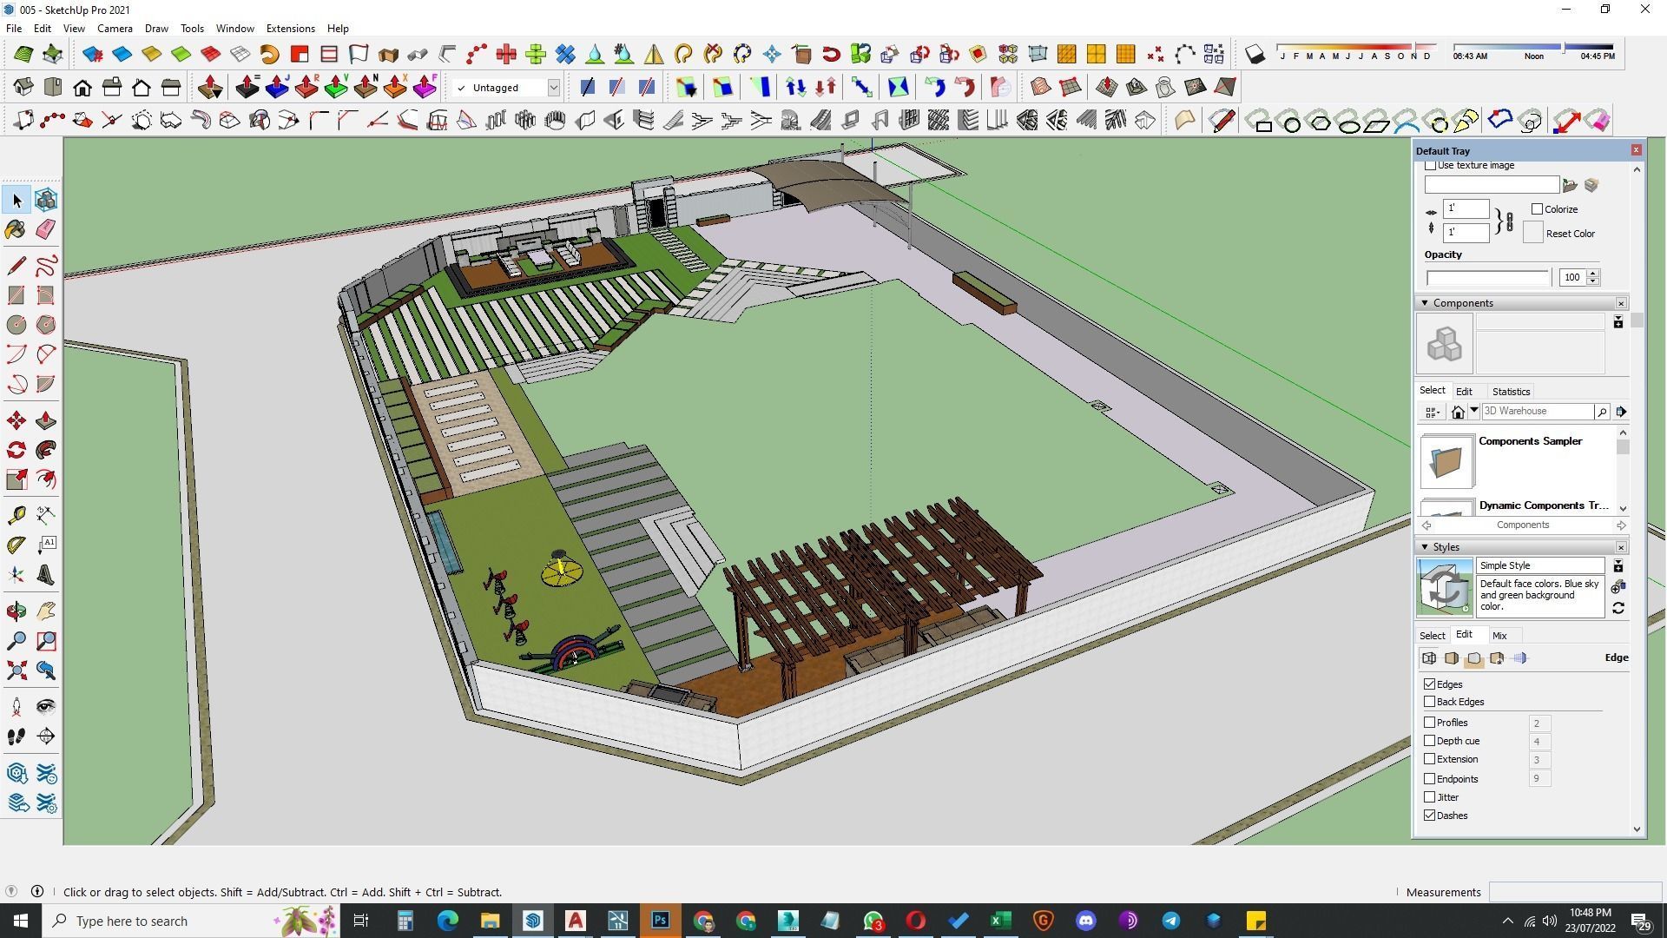The image size is (1667, 938).
Task: Activate the Look Around eye tool
Action: pyautogui.click(x=46, y=707)
